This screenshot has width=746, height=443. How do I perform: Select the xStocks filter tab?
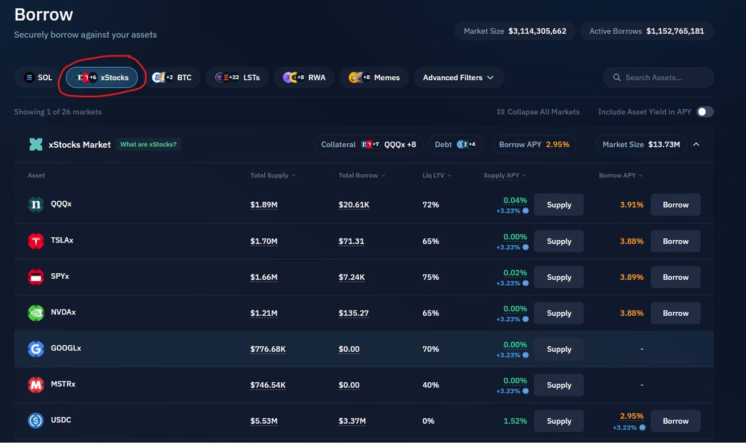coord(102,78)
